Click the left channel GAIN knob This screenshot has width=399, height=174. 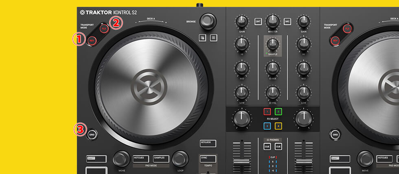click(x=242, y=22)
